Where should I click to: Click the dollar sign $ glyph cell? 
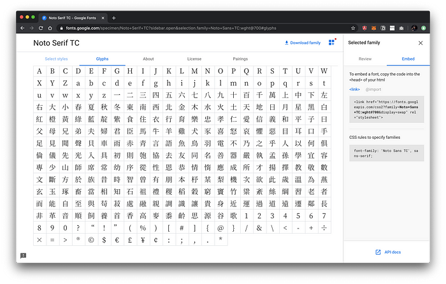104,240
